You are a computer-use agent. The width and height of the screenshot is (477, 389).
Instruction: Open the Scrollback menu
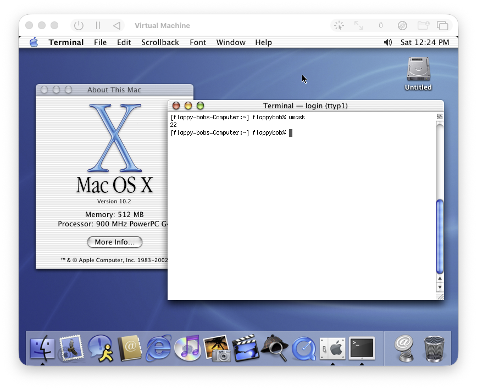[160, 42]
